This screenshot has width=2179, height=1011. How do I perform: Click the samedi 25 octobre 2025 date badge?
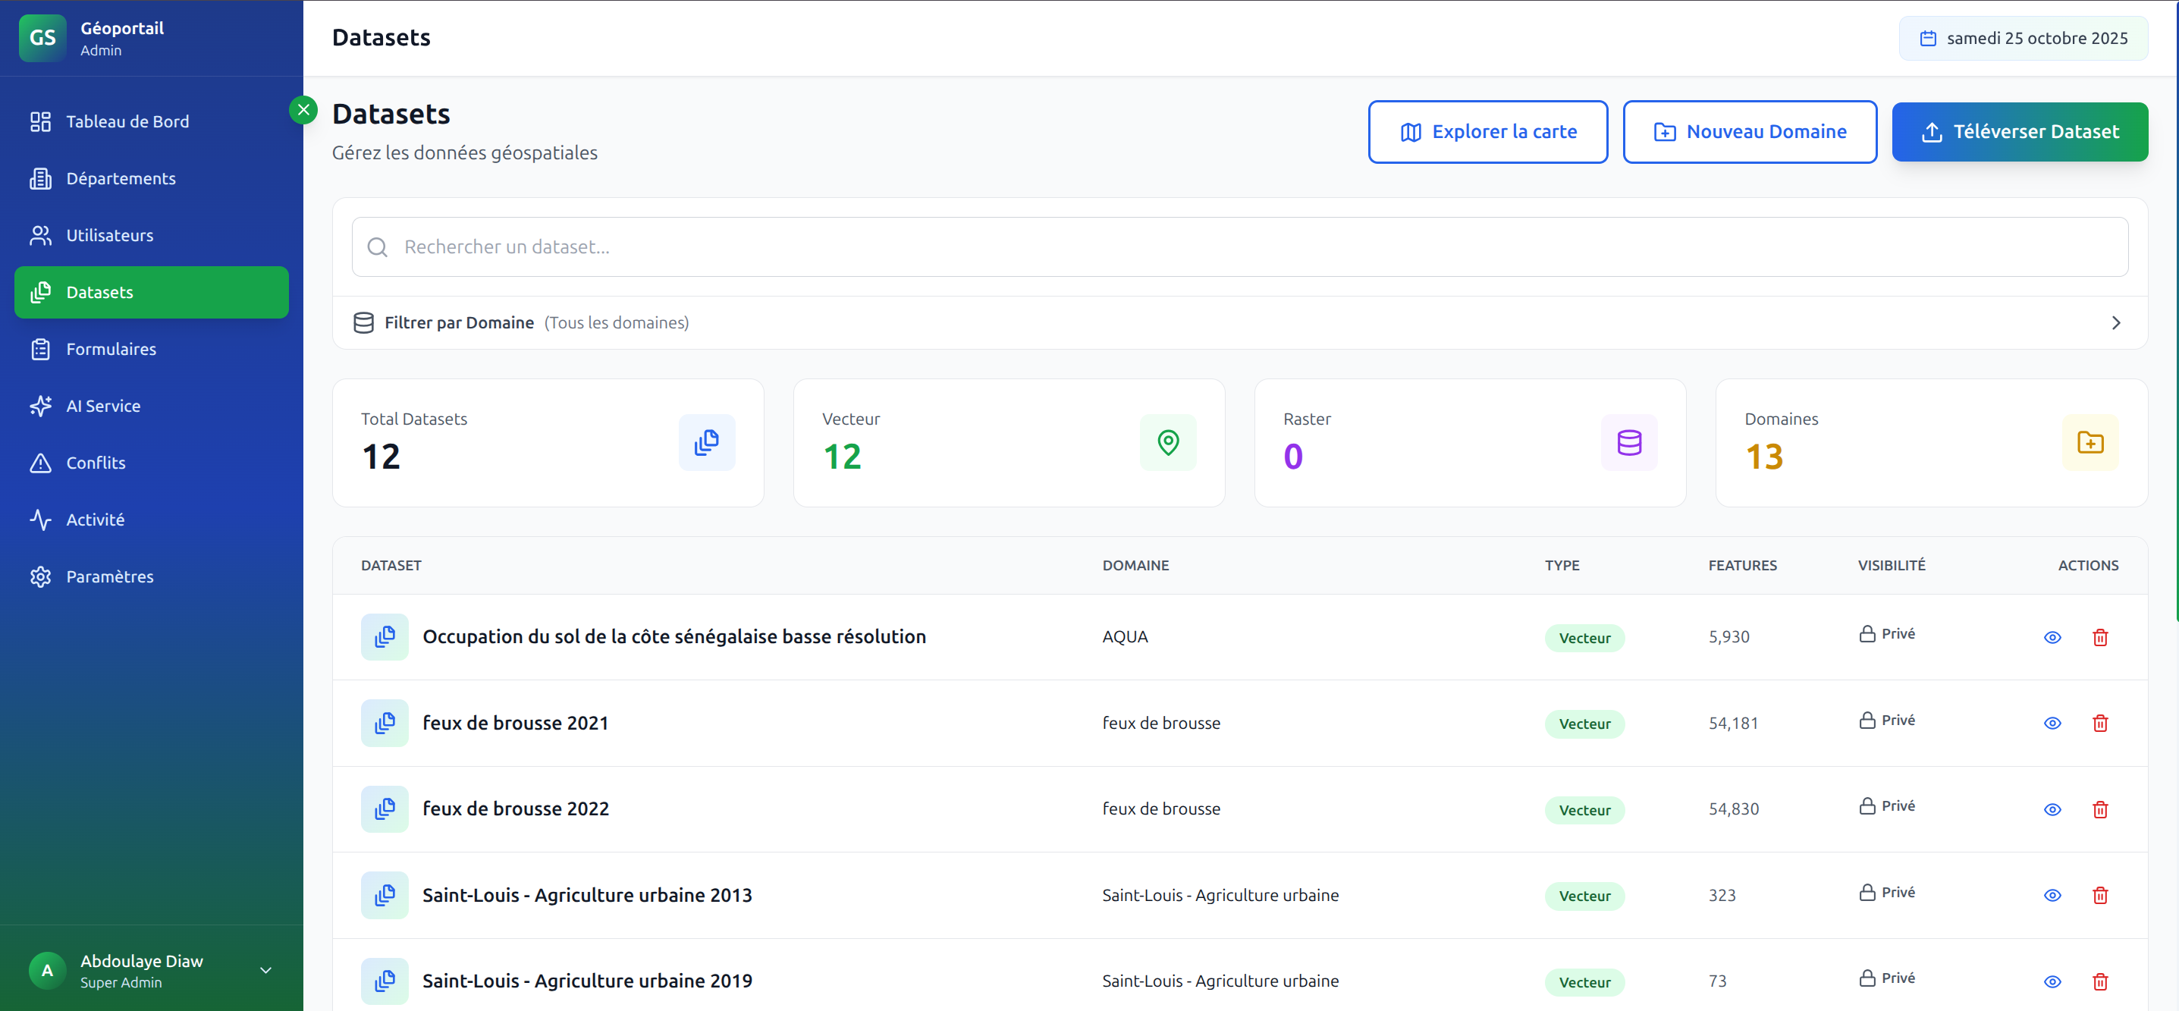point(2023,38)
